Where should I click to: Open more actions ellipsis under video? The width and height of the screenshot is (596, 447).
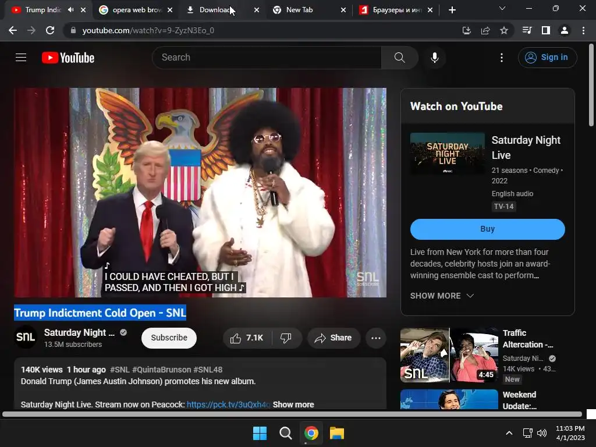376,338
